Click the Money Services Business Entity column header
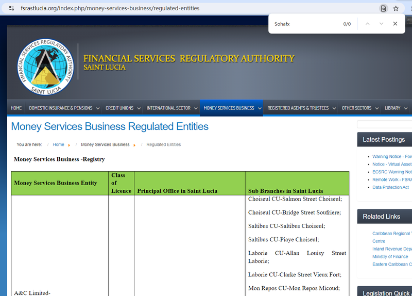412x296 pixels. coord(60,183)
